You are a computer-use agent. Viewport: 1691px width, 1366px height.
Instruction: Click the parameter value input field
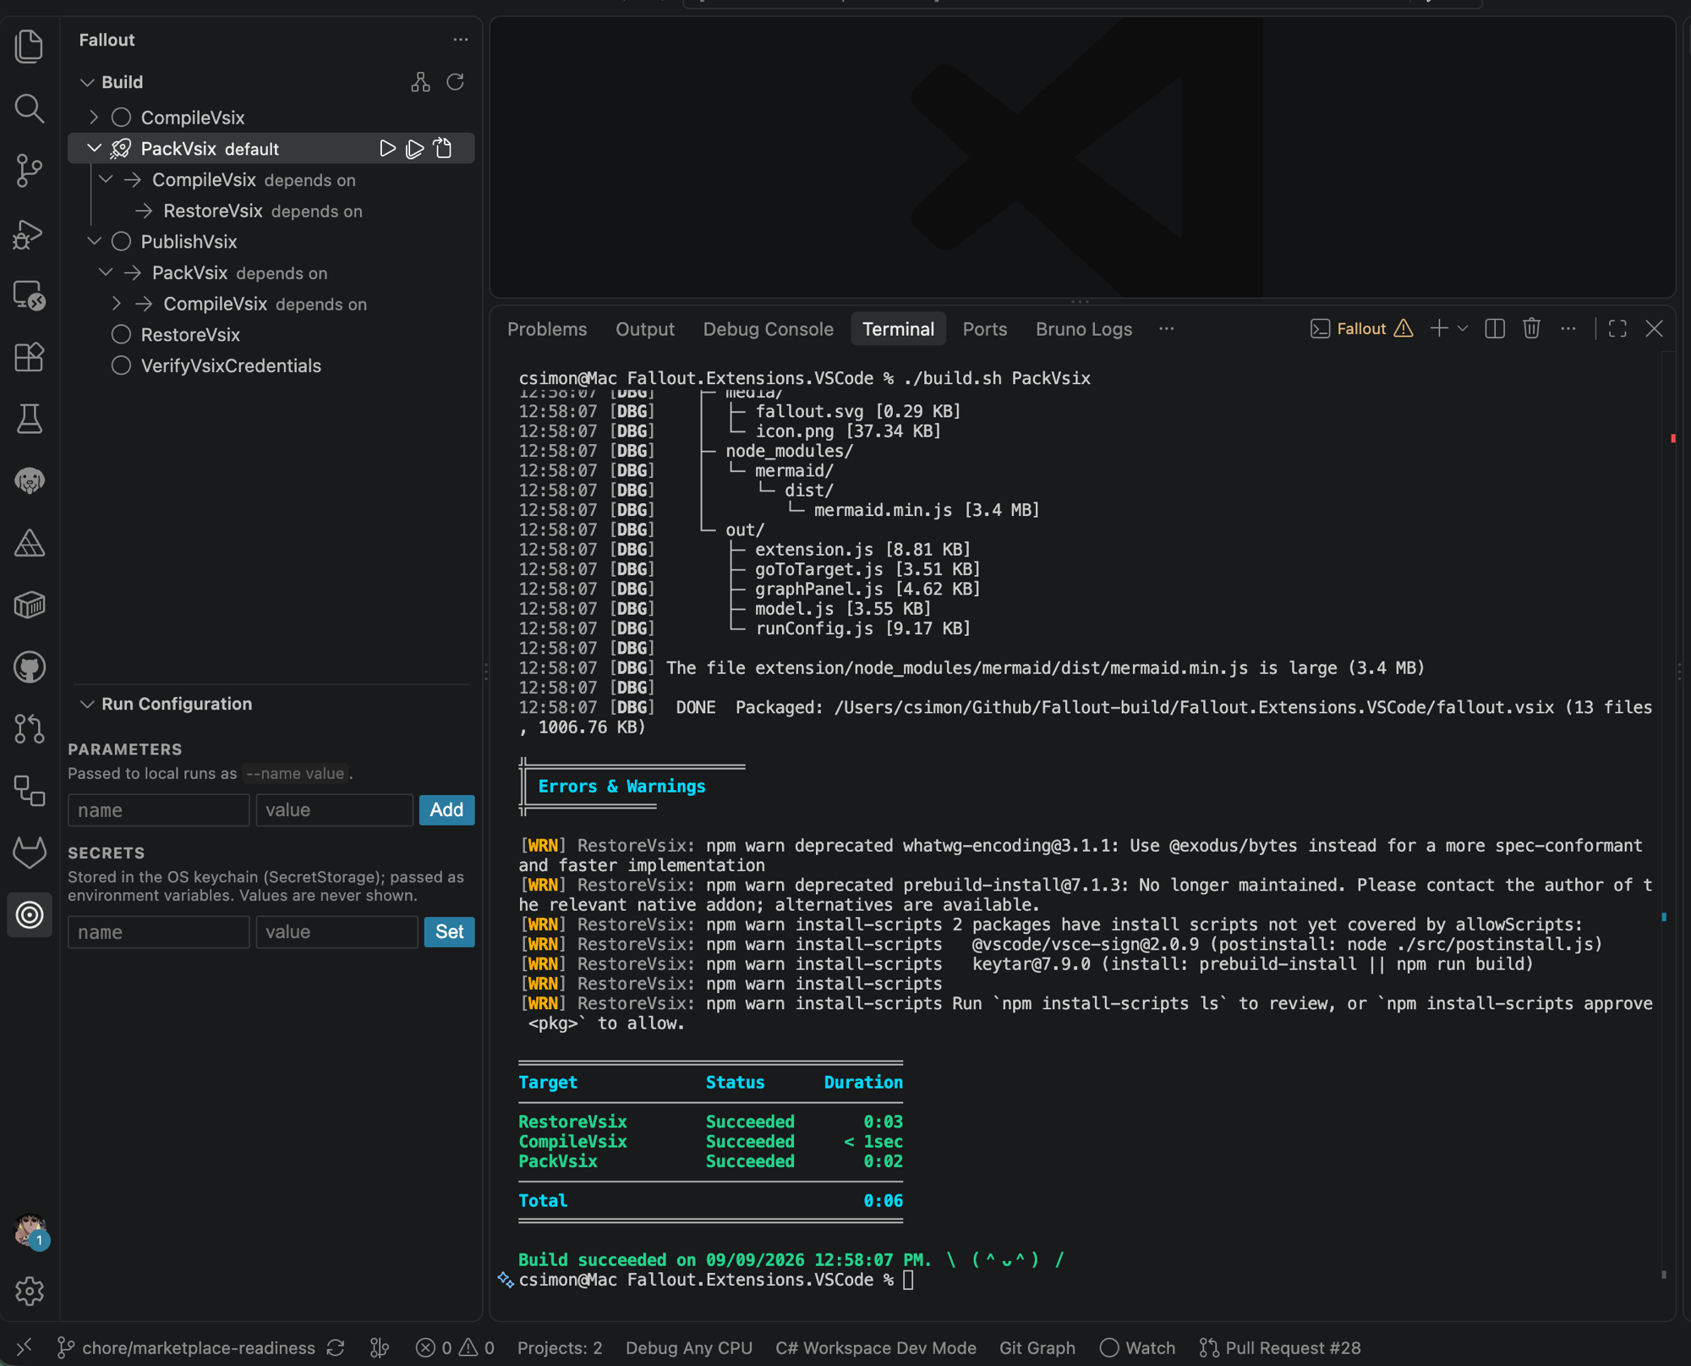[335, 810]
